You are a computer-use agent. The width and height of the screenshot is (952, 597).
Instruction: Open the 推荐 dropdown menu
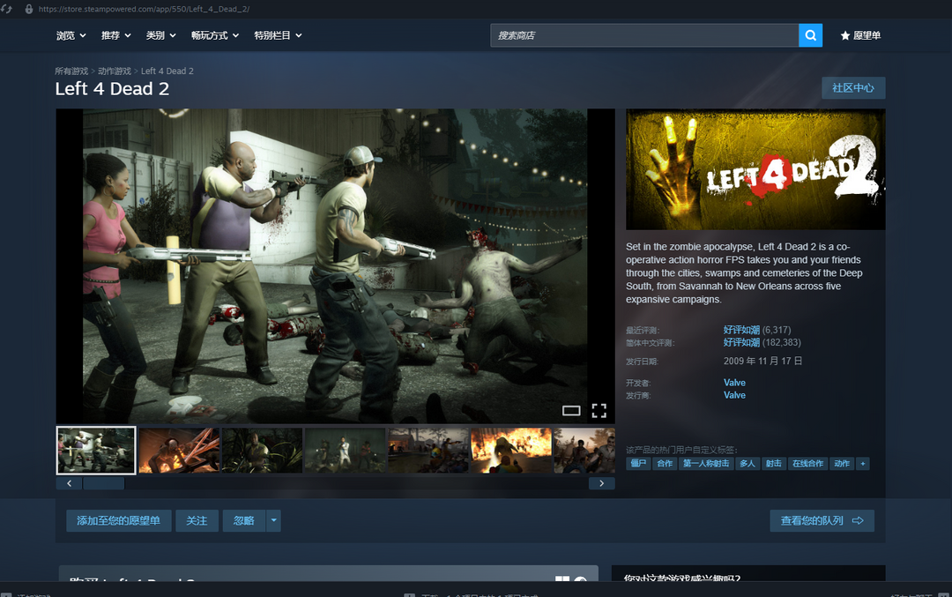(x=116, y=35)
